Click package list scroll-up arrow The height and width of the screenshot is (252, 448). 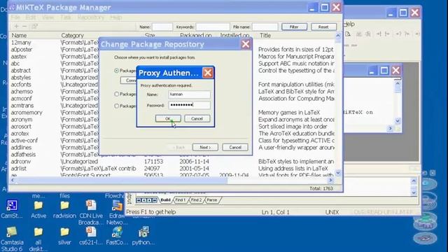click(338, 36)
